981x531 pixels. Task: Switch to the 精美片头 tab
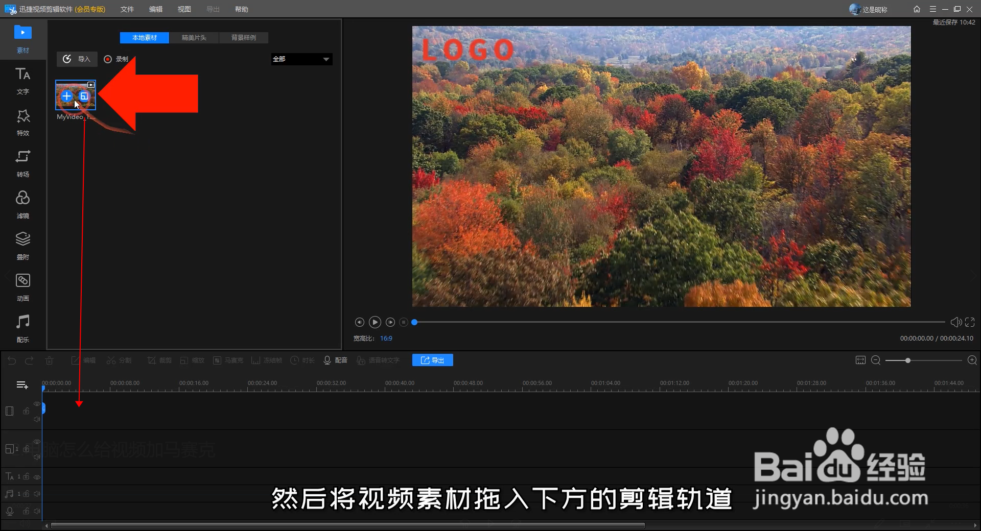194,38
